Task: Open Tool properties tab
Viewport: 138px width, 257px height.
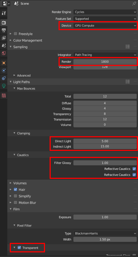Action: 4,13
